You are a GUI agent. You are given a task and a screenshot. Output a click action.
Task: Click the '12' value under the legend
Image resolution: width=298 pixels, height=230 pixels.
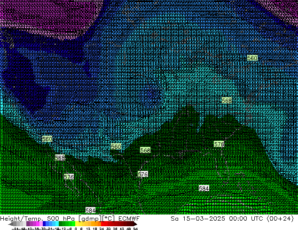pos(88,229)
